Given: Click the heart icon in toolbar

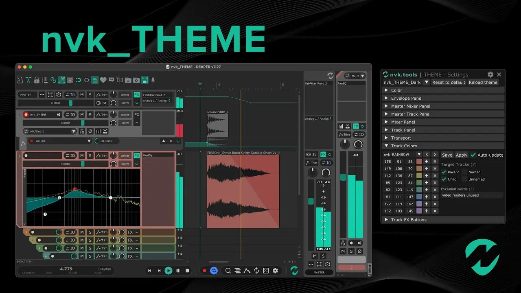Looking at the screenshot, I should tap(103, 80).
